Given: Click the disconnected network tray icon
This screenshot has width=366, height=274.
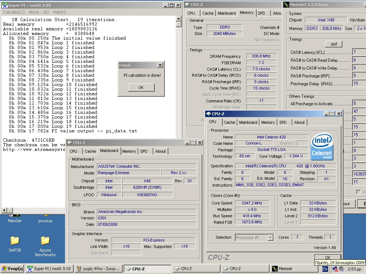Looking at the screenshot, I should [x=335, y=269].
